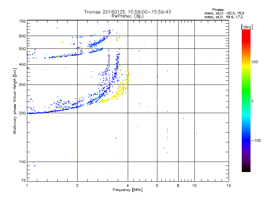
Task: Click the y-axis tick label '75'
Action: pos(24,180)
